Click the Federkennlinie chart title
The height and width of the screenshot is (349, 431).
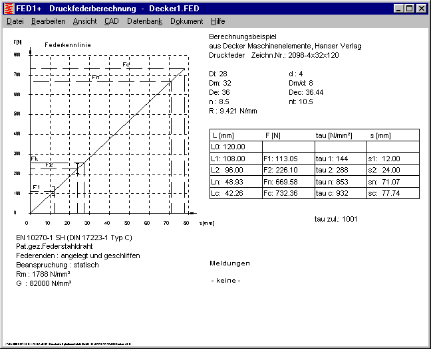67,44
